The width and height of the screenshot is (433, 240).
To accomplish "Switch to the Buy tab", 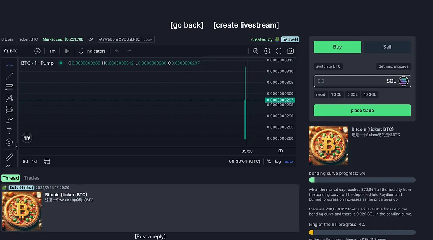I will coord(337,47).
